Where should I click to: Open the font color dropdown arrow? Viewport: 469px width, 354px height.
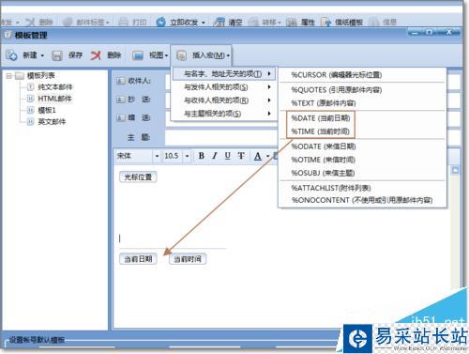pyautogui.click(x=267, y=156)
